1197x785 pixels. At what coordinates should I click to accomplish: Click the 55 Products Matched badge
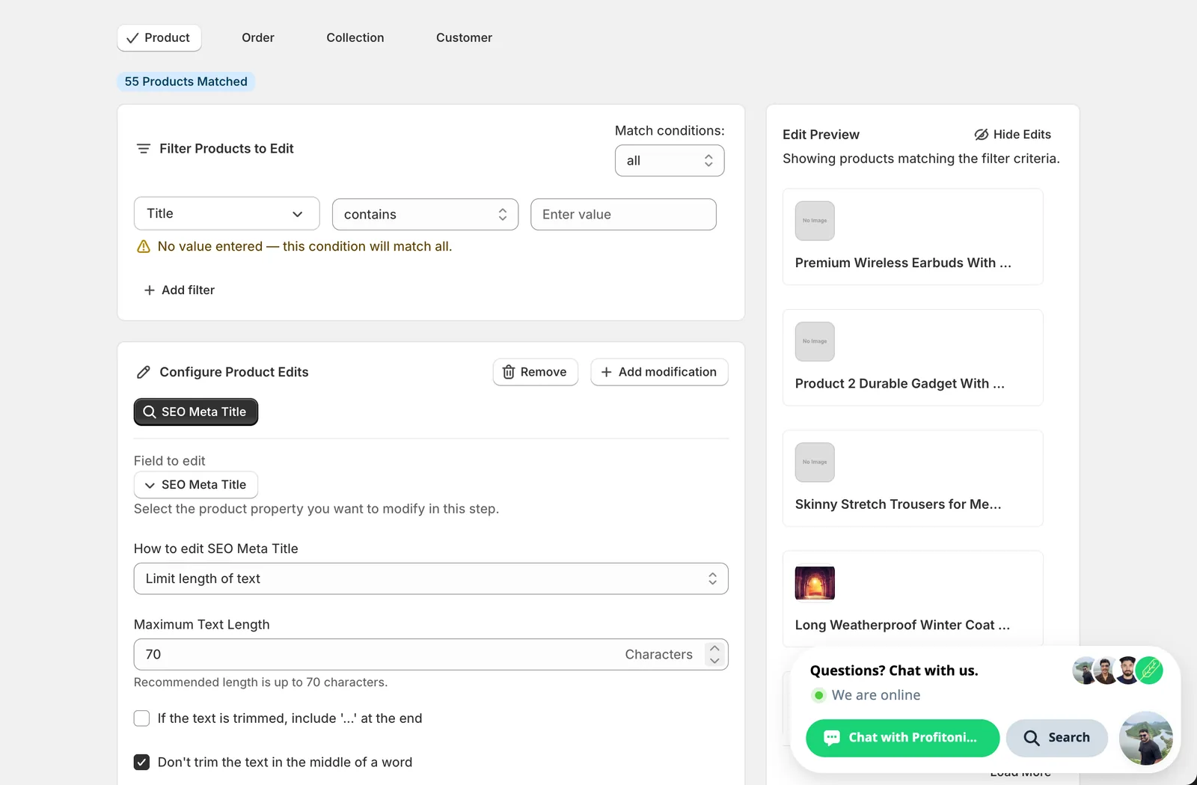pos(186,82)
